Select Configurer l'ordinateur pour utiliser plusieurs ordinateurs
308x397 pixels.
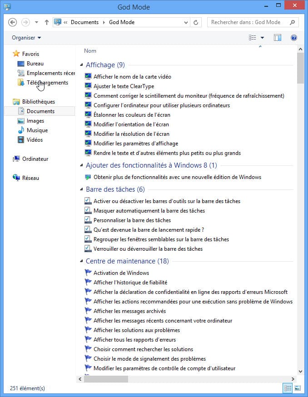(162, 105)
